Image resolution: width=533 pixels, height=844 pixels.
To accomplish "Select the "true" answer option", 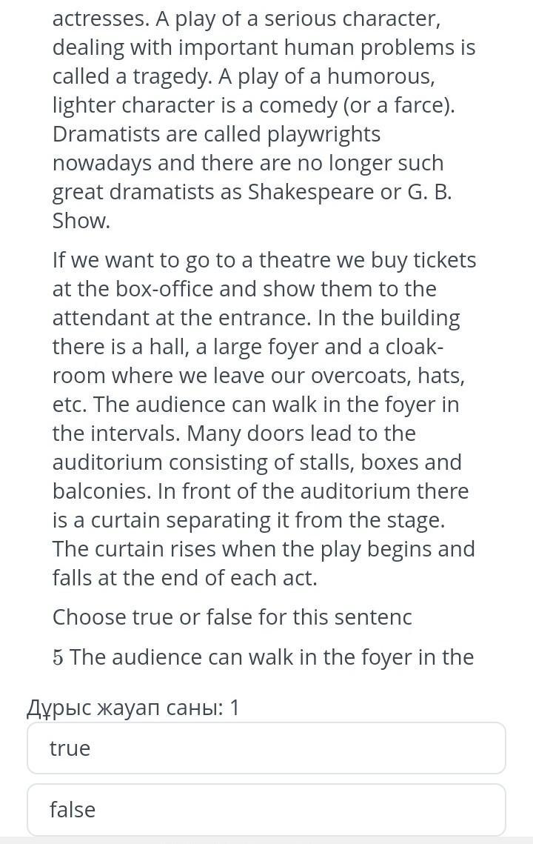I will click(x=266, y=748).
